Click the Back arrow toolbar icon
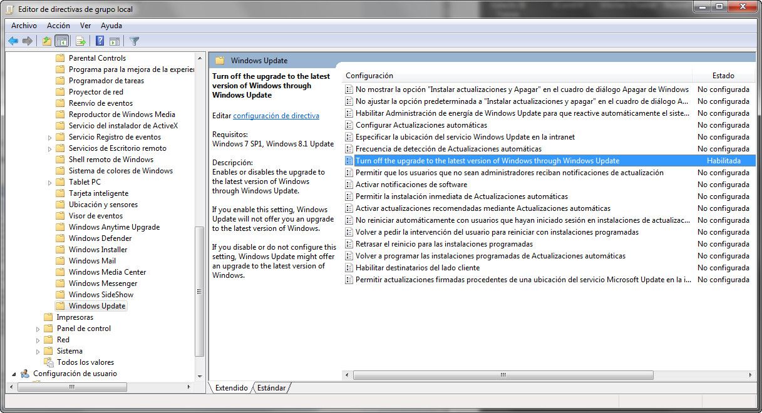Image resolution: width=762 pixels, height=413 pixels. coord(13,41)
